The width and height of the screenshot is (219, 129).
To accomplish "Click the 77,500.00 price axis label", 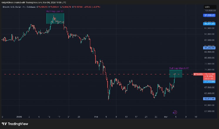I will (x=209, y=64).
